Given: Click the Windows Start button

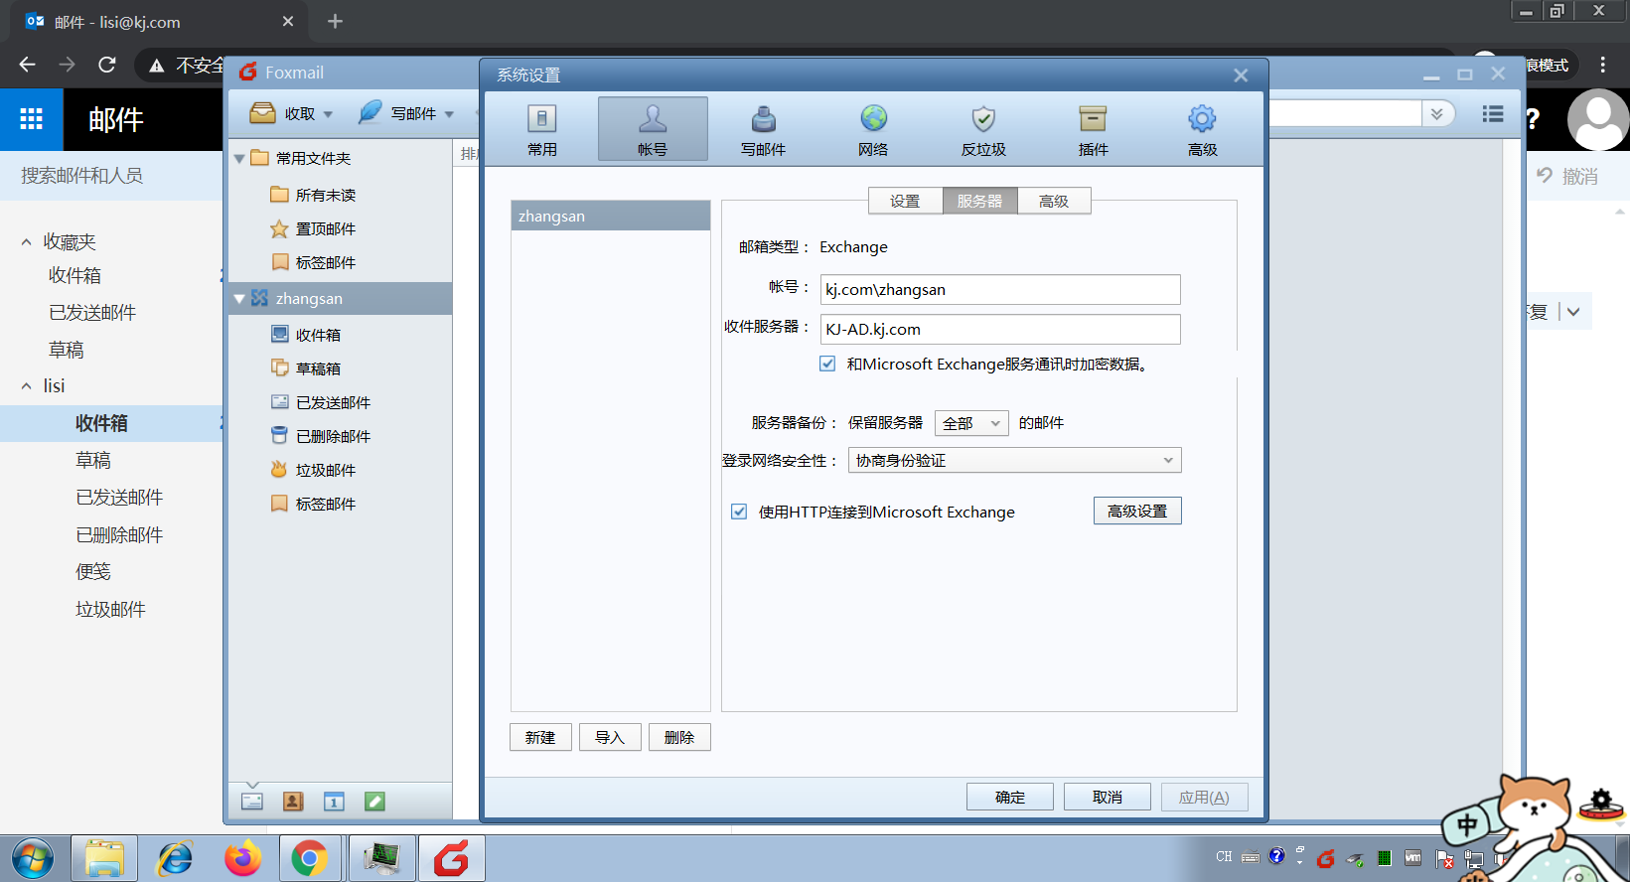Looking at the screenshot, I should click(x=33, y=858).
